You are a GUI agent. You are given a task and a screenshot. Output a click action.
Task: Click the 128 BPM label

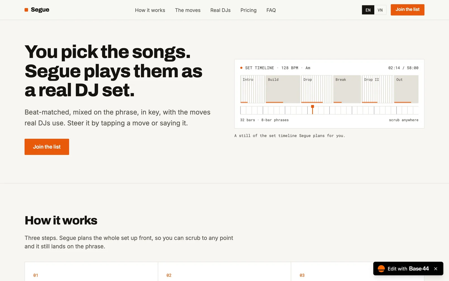(x=290, y=68)
